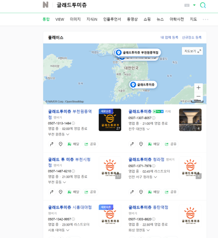Image resolution: width=218 pixels, height=238 pixels.
Task: Expand the 부천 중동 address
Action: point(57,182)
